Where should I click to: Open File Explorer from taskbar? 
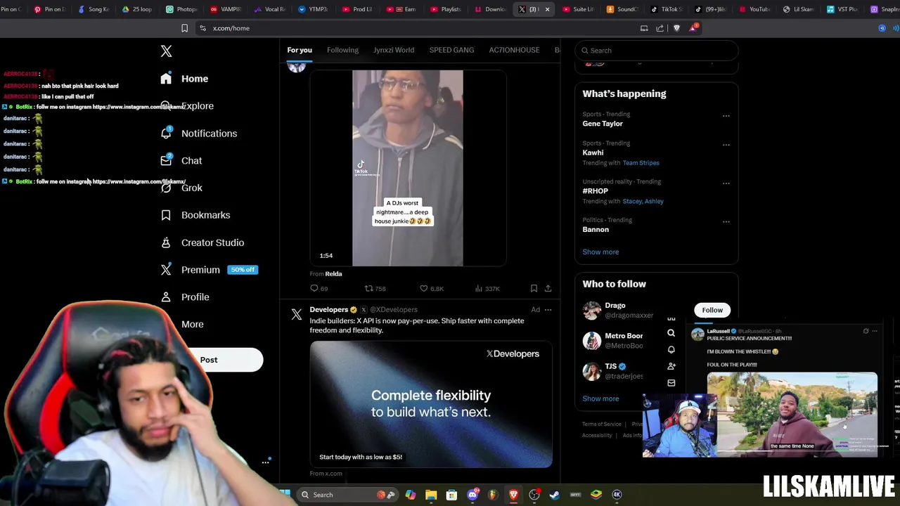(x=431, y=495)
